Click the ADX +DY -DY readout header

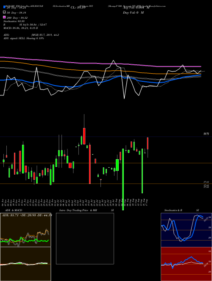(x=26, y=215)
